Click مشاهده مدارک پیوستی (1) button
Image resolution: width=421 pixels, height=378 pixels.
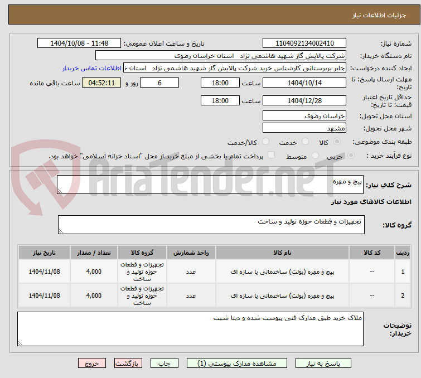[237, 364]
